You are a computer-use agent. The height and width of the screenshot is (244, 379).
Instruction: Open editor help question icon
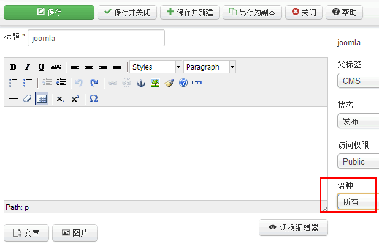[183, 83]
